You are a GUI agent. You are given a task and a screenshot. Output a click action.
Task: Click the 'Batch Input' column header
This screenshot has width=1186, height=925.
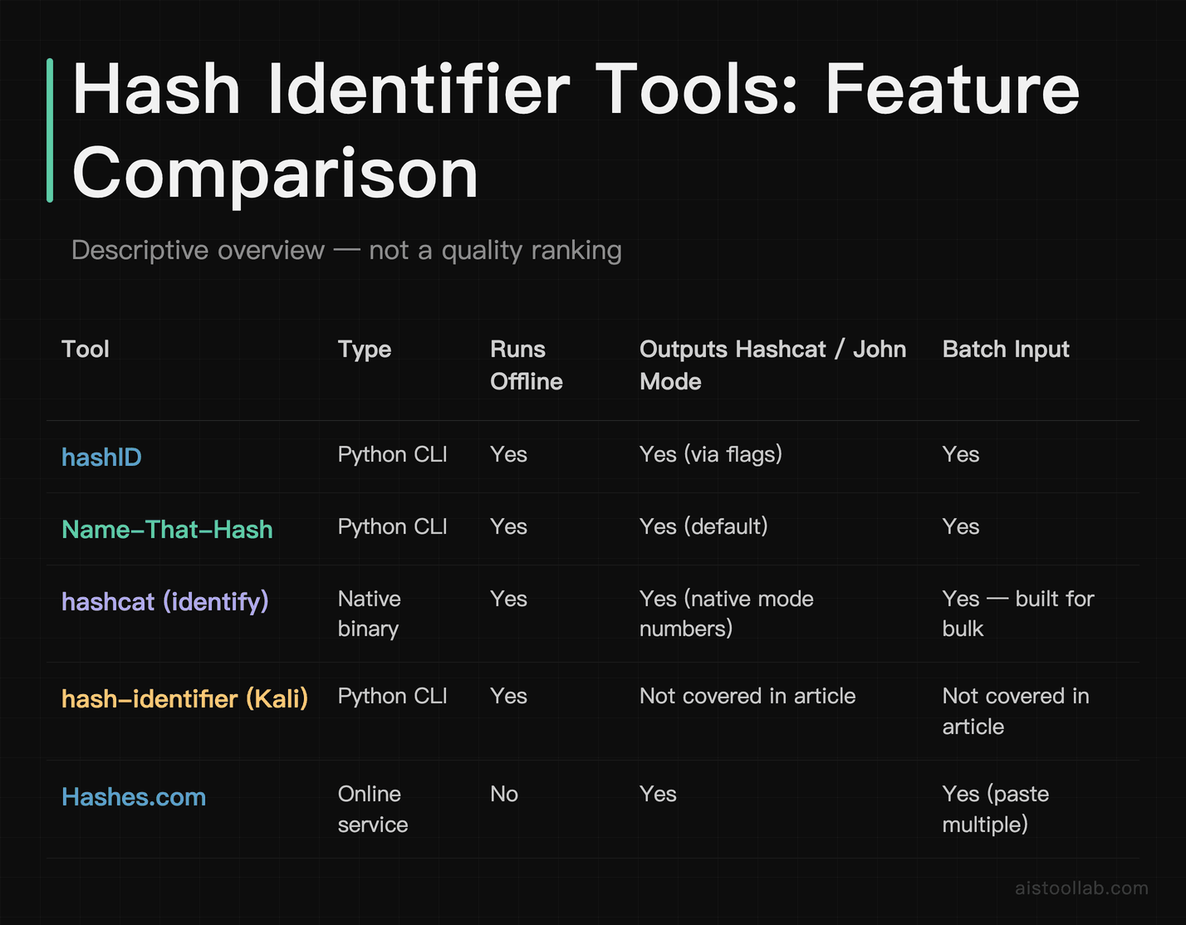(1006, 350)
